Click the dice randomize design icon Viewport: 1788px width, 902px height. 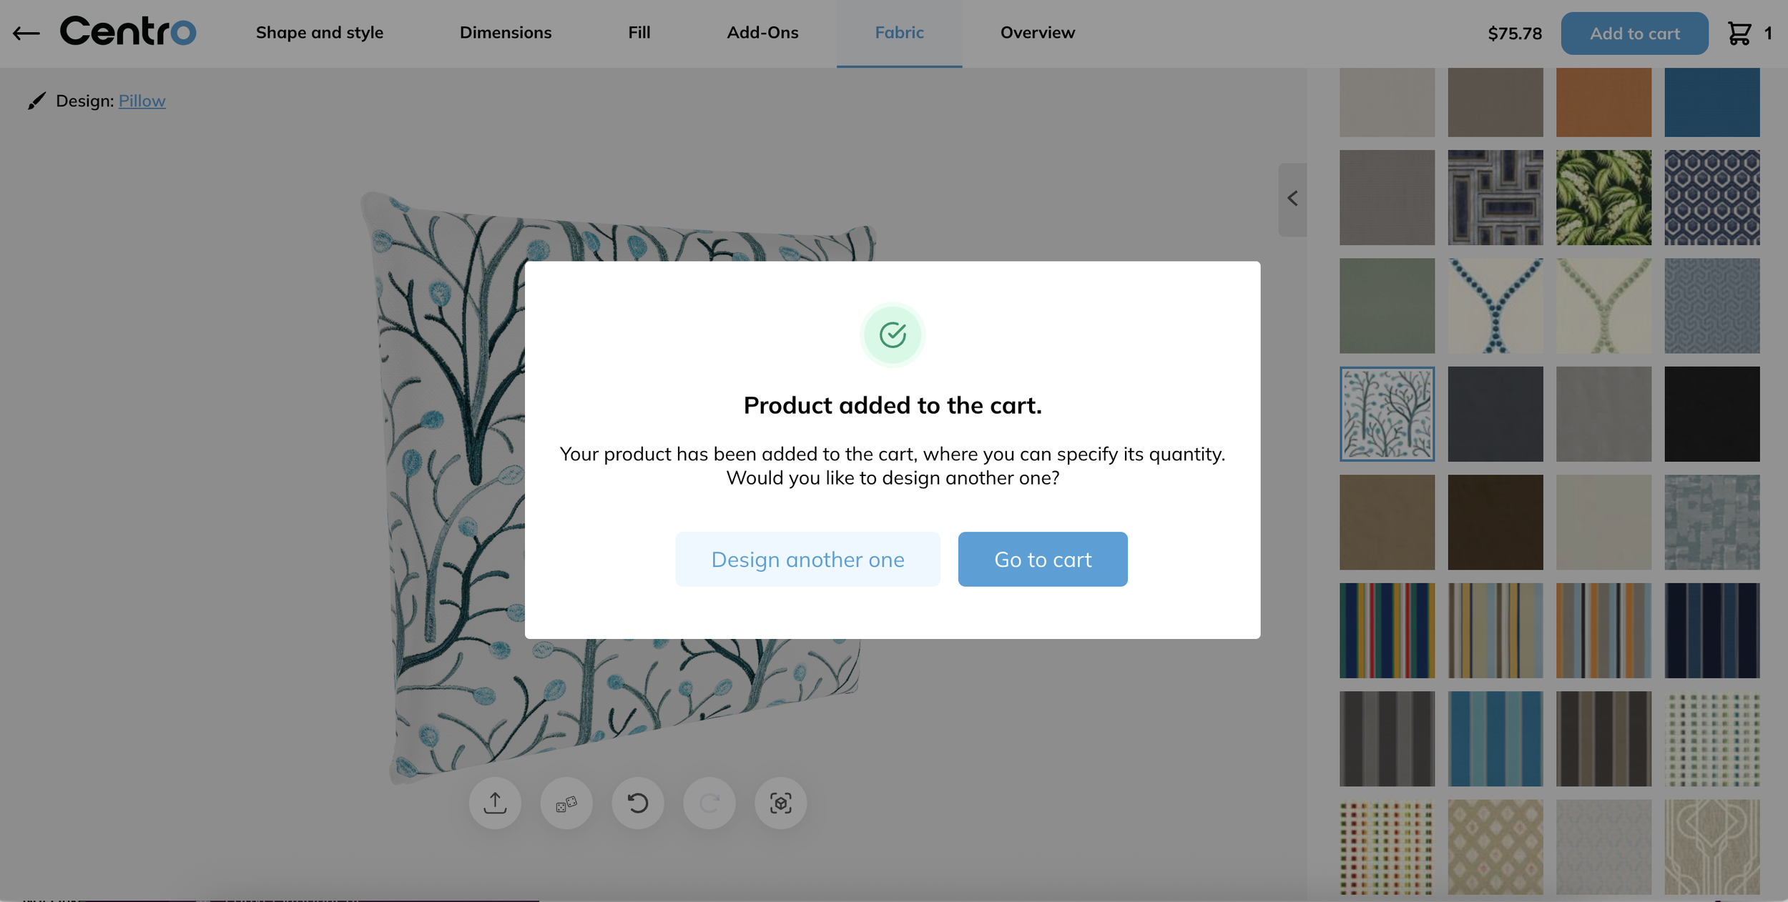pos(566,803)
